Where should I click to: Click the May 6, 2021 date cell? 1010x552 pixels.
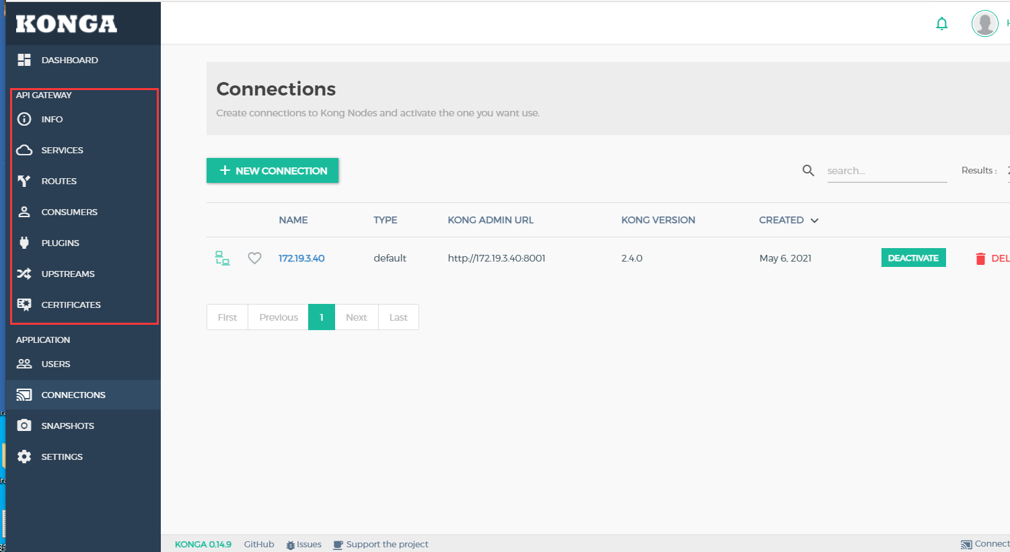click(785, 258)
